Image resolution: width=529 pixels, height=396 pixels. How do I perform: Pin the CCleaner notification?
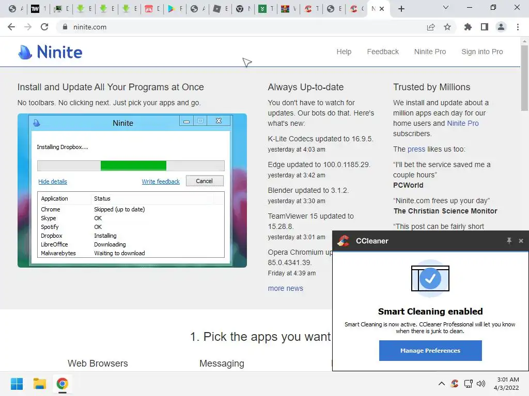509,241
